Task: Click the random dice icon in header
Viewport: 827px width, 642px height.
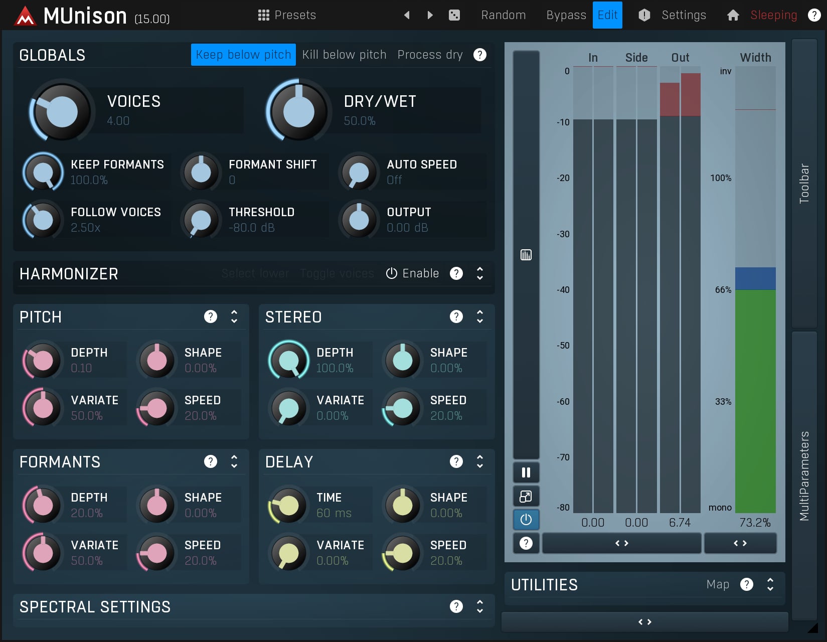Action: (454, 15)
